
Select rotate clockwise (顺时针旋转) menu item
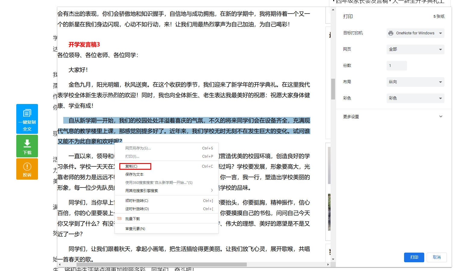[x=167, y=201]
